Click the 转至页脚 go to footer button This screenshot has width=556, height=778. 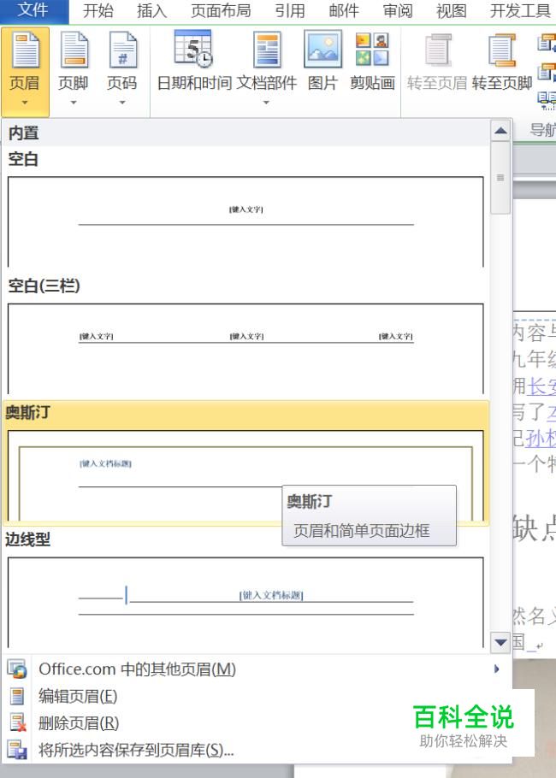(502, 61)
